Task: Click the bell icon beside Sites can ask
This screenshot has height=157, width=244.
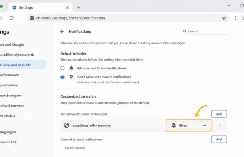Action: coord(71,68)
